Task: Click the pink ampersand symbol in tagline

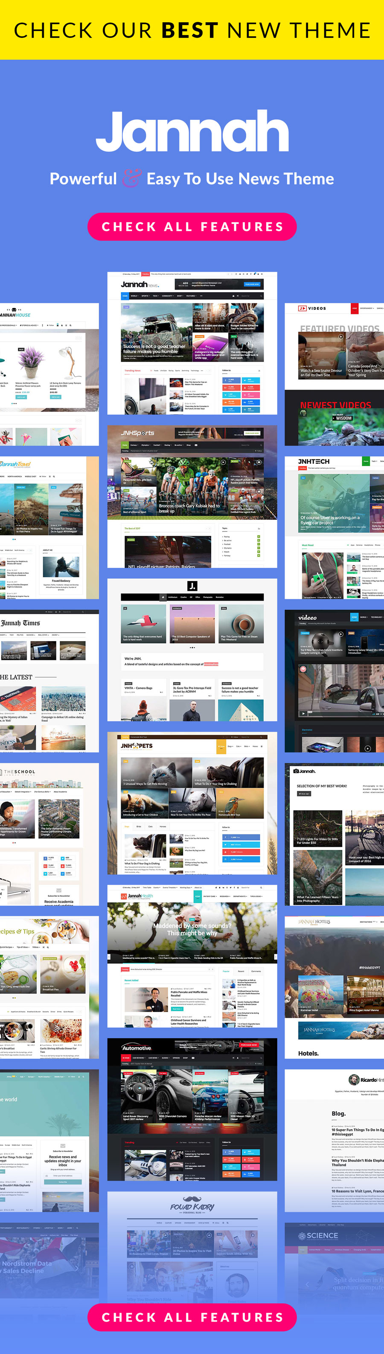Action: pos(131,179)
